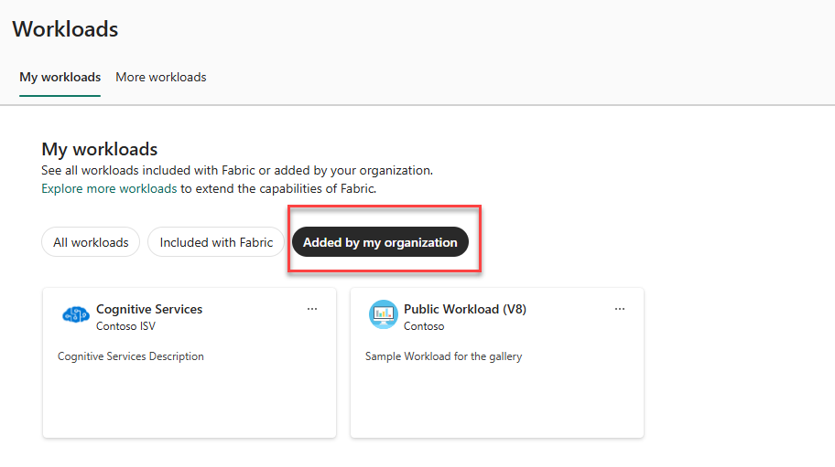Click the Cognitive Services cloud brain icon
The width and height of the screenshot is (835, 467).
pos(76,314)
